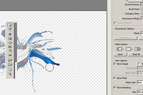Viewport: 143px width, 95px height.
Task: Select the Twirl Clockwise tool
Action: (x=10, y=34)
